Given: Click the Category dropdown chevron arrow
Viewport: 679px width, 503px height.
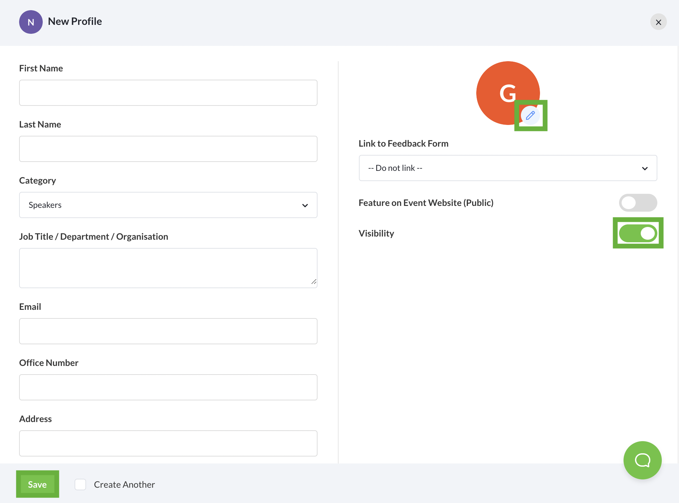Looking at the screenshot, I should [305, 205].
